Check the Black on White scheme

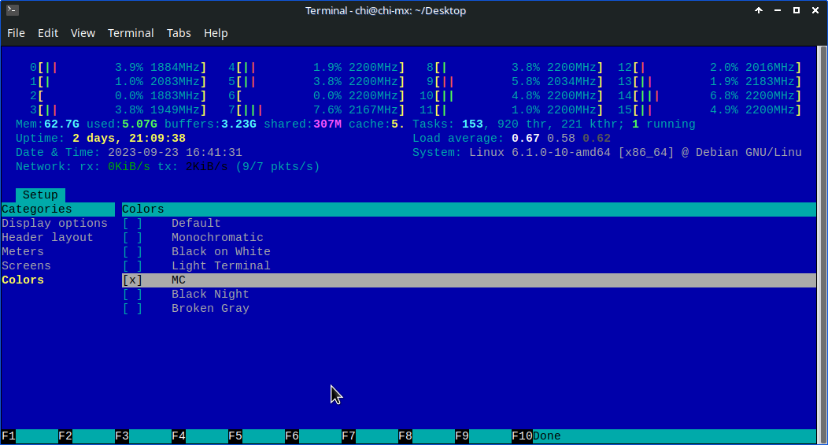[x=132, y=251]
